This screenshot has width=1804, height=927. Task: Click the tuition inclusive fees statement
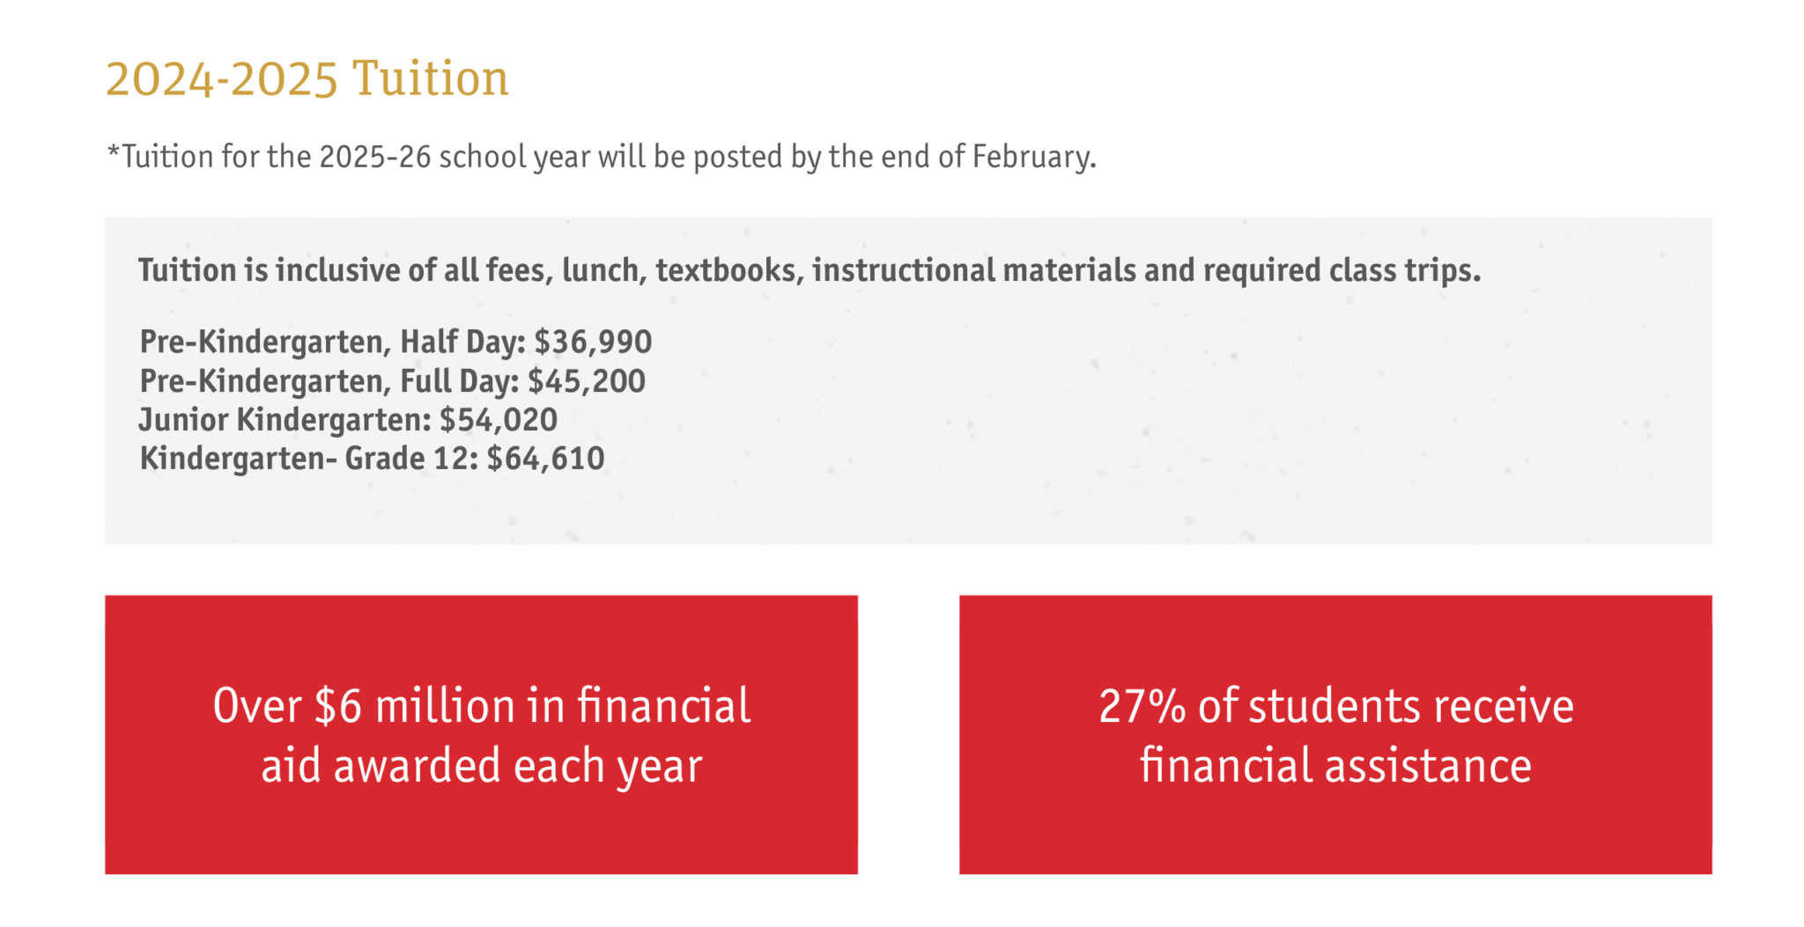pyautogui.click(x=810, y=270)
